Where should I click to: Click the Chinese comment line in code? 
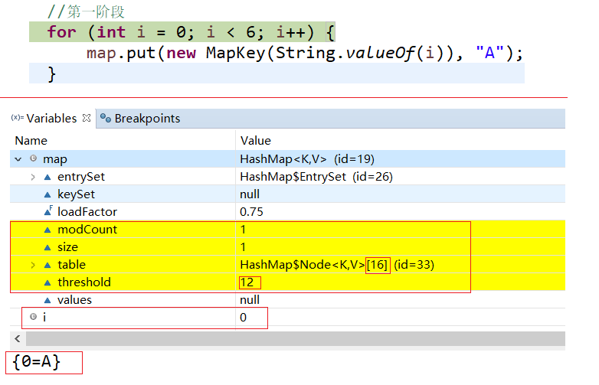click(87, 11)
